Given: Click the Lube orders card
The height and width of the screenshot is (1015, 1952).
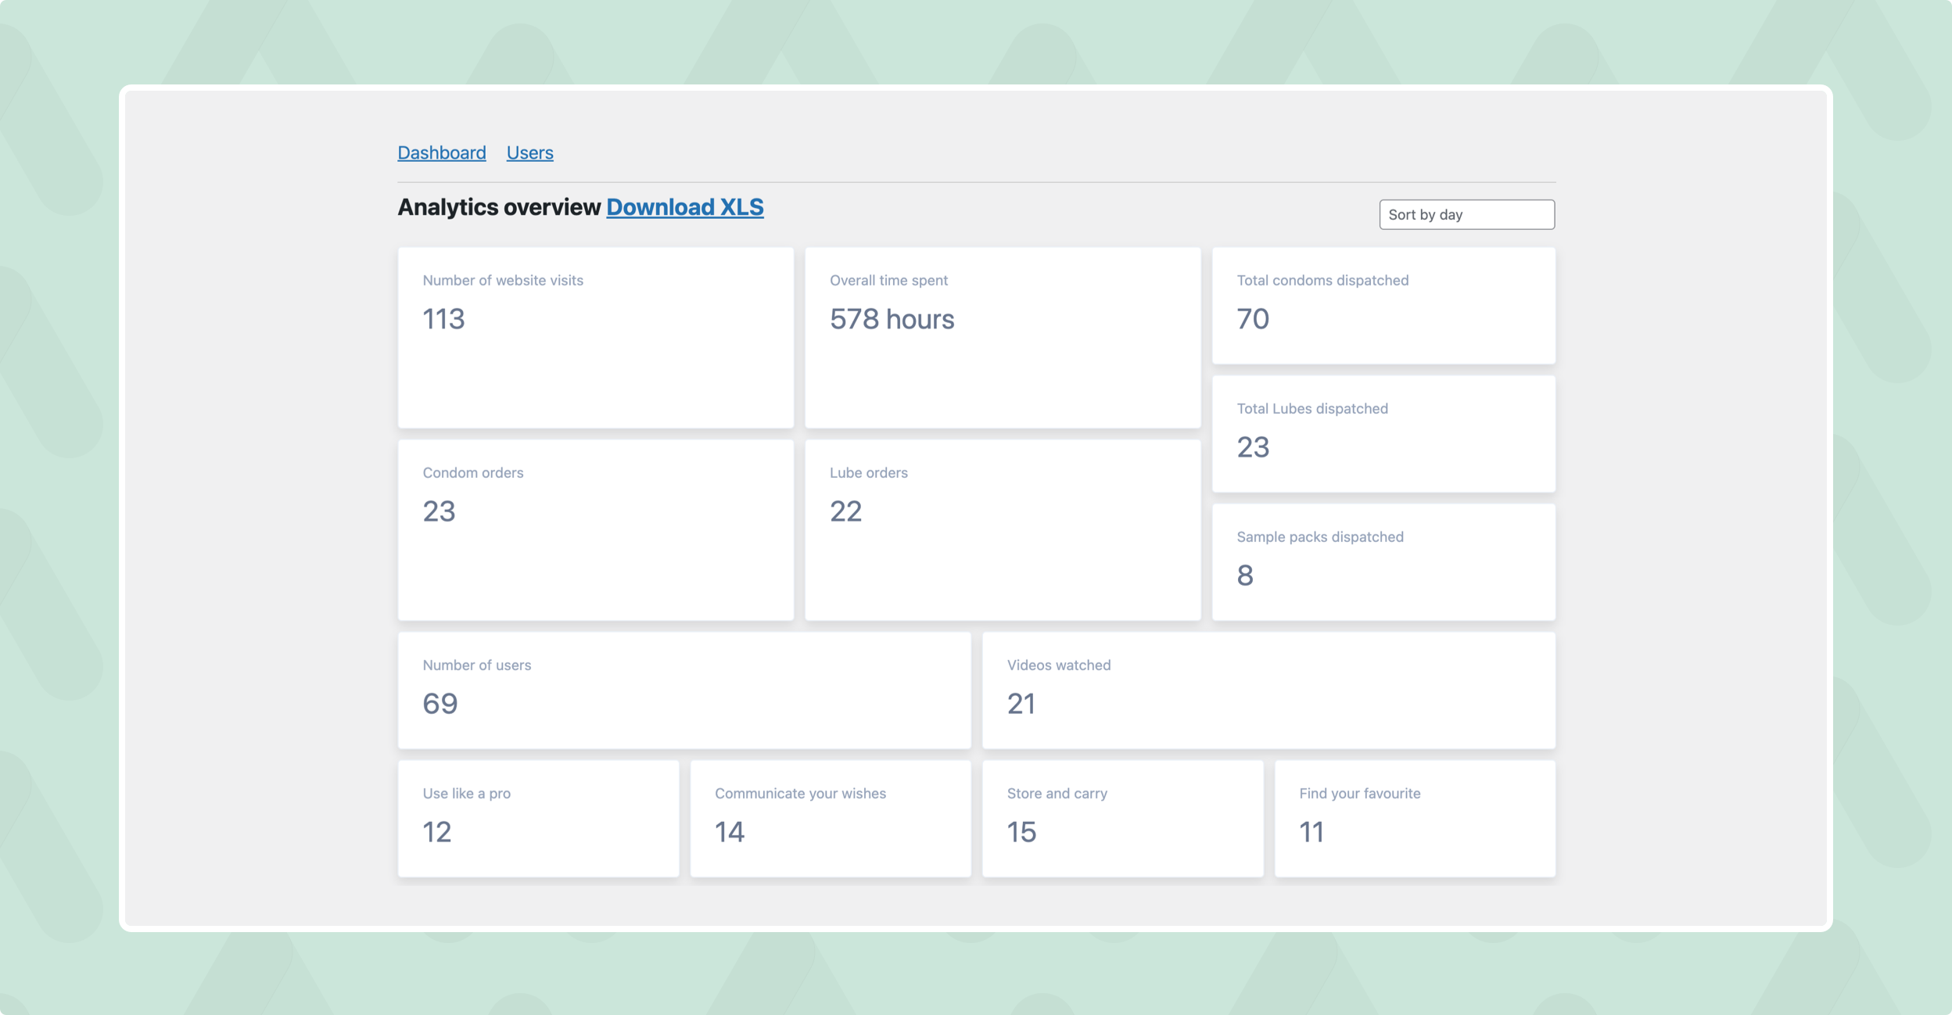Looking at the screenshot, I should pos(1002,530).
